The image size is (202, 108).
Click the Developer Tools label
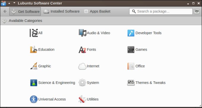click(149, 33)
